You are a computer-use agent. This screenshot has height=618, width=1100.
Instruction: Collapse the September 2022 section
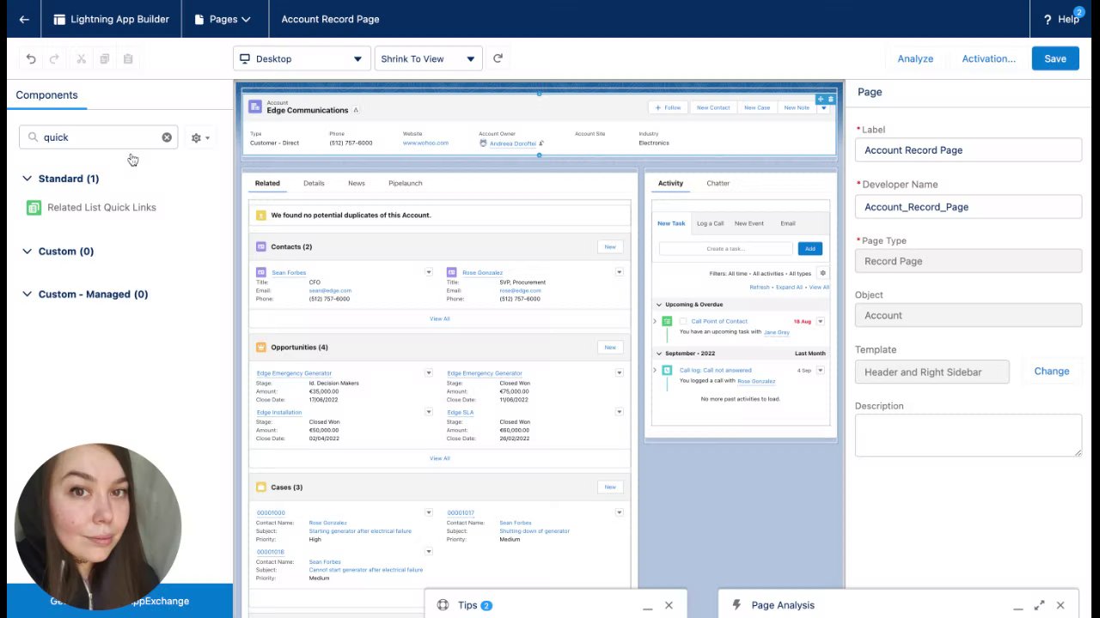tap(659, 354)
